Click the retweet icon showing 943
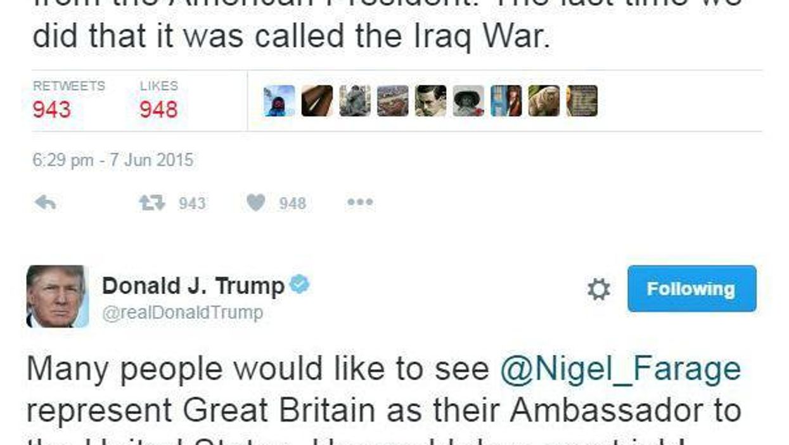The image size is (789, 445). pos(152,203)
